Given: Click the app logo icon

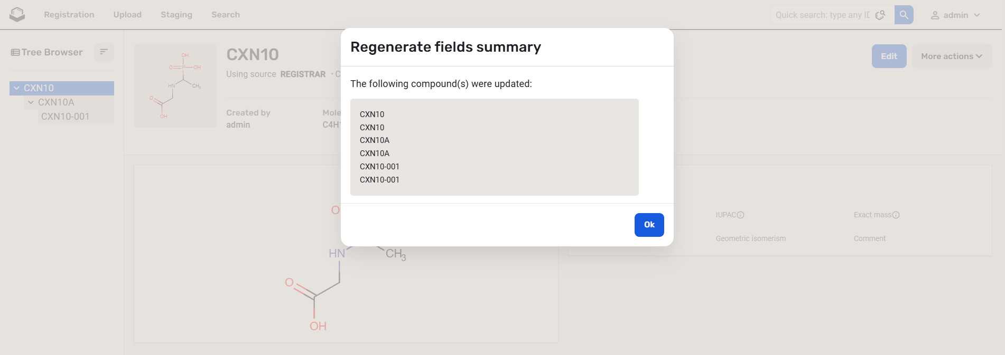Looking at the screenshot, I should click(17, 14).
